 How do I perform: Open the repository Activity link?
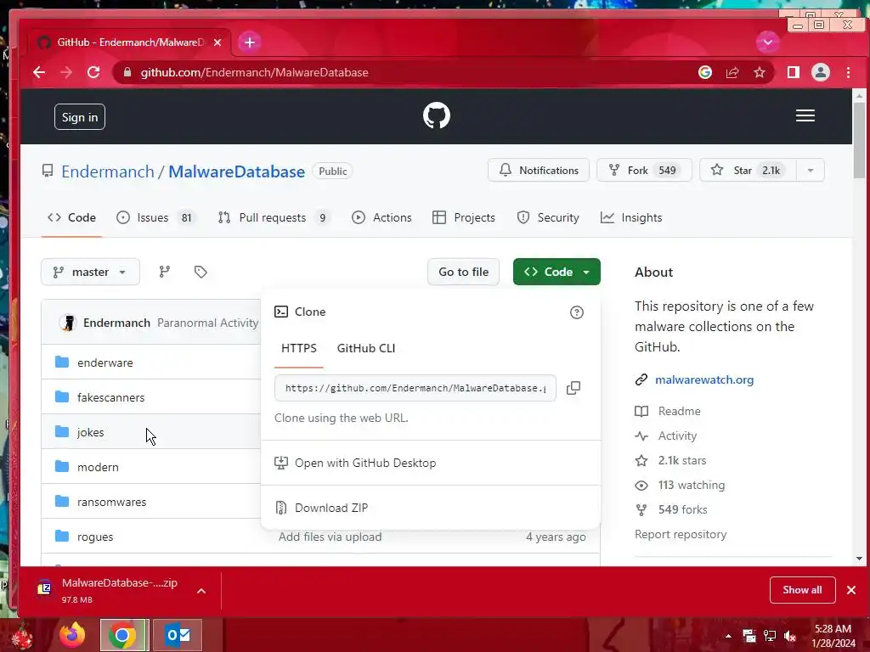point(677,436)
